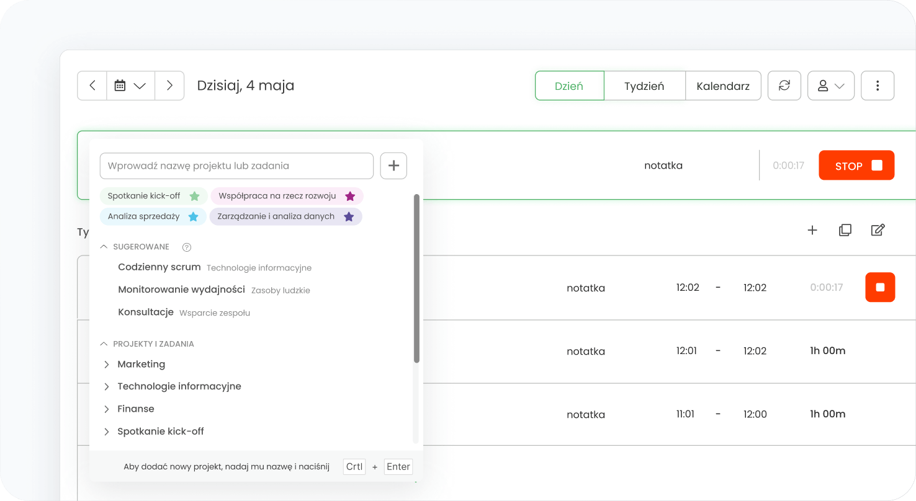Toggle the green star on Spotkanie kick-off

tap(194, 196)
